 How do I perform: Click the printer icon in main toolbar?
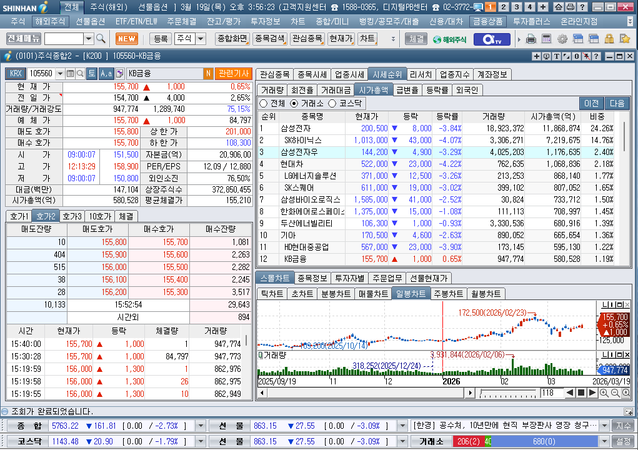(x=531, y=39)
